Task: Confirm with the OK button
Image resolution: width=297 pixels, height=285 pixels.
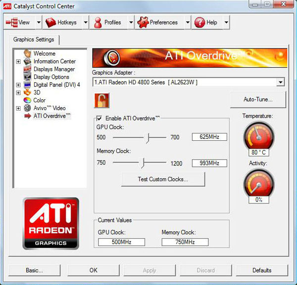Action: (94, 270)
